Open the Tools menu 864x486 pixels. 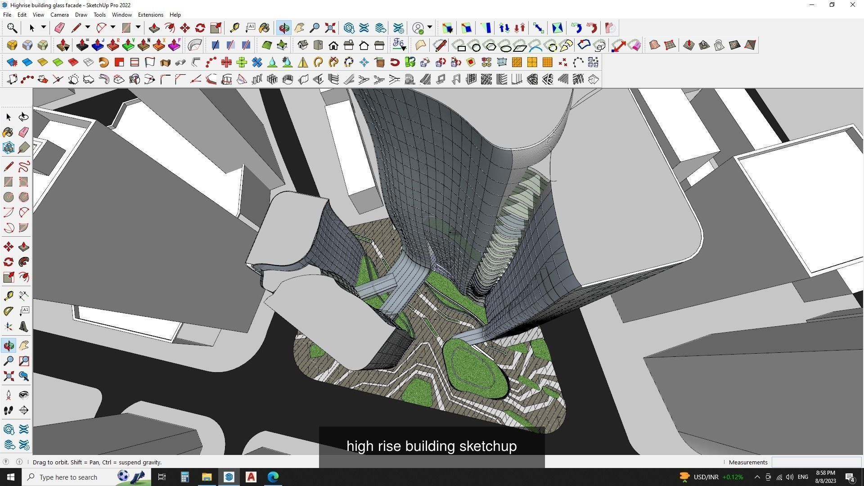pyautogui.click(x=99, y=15)
